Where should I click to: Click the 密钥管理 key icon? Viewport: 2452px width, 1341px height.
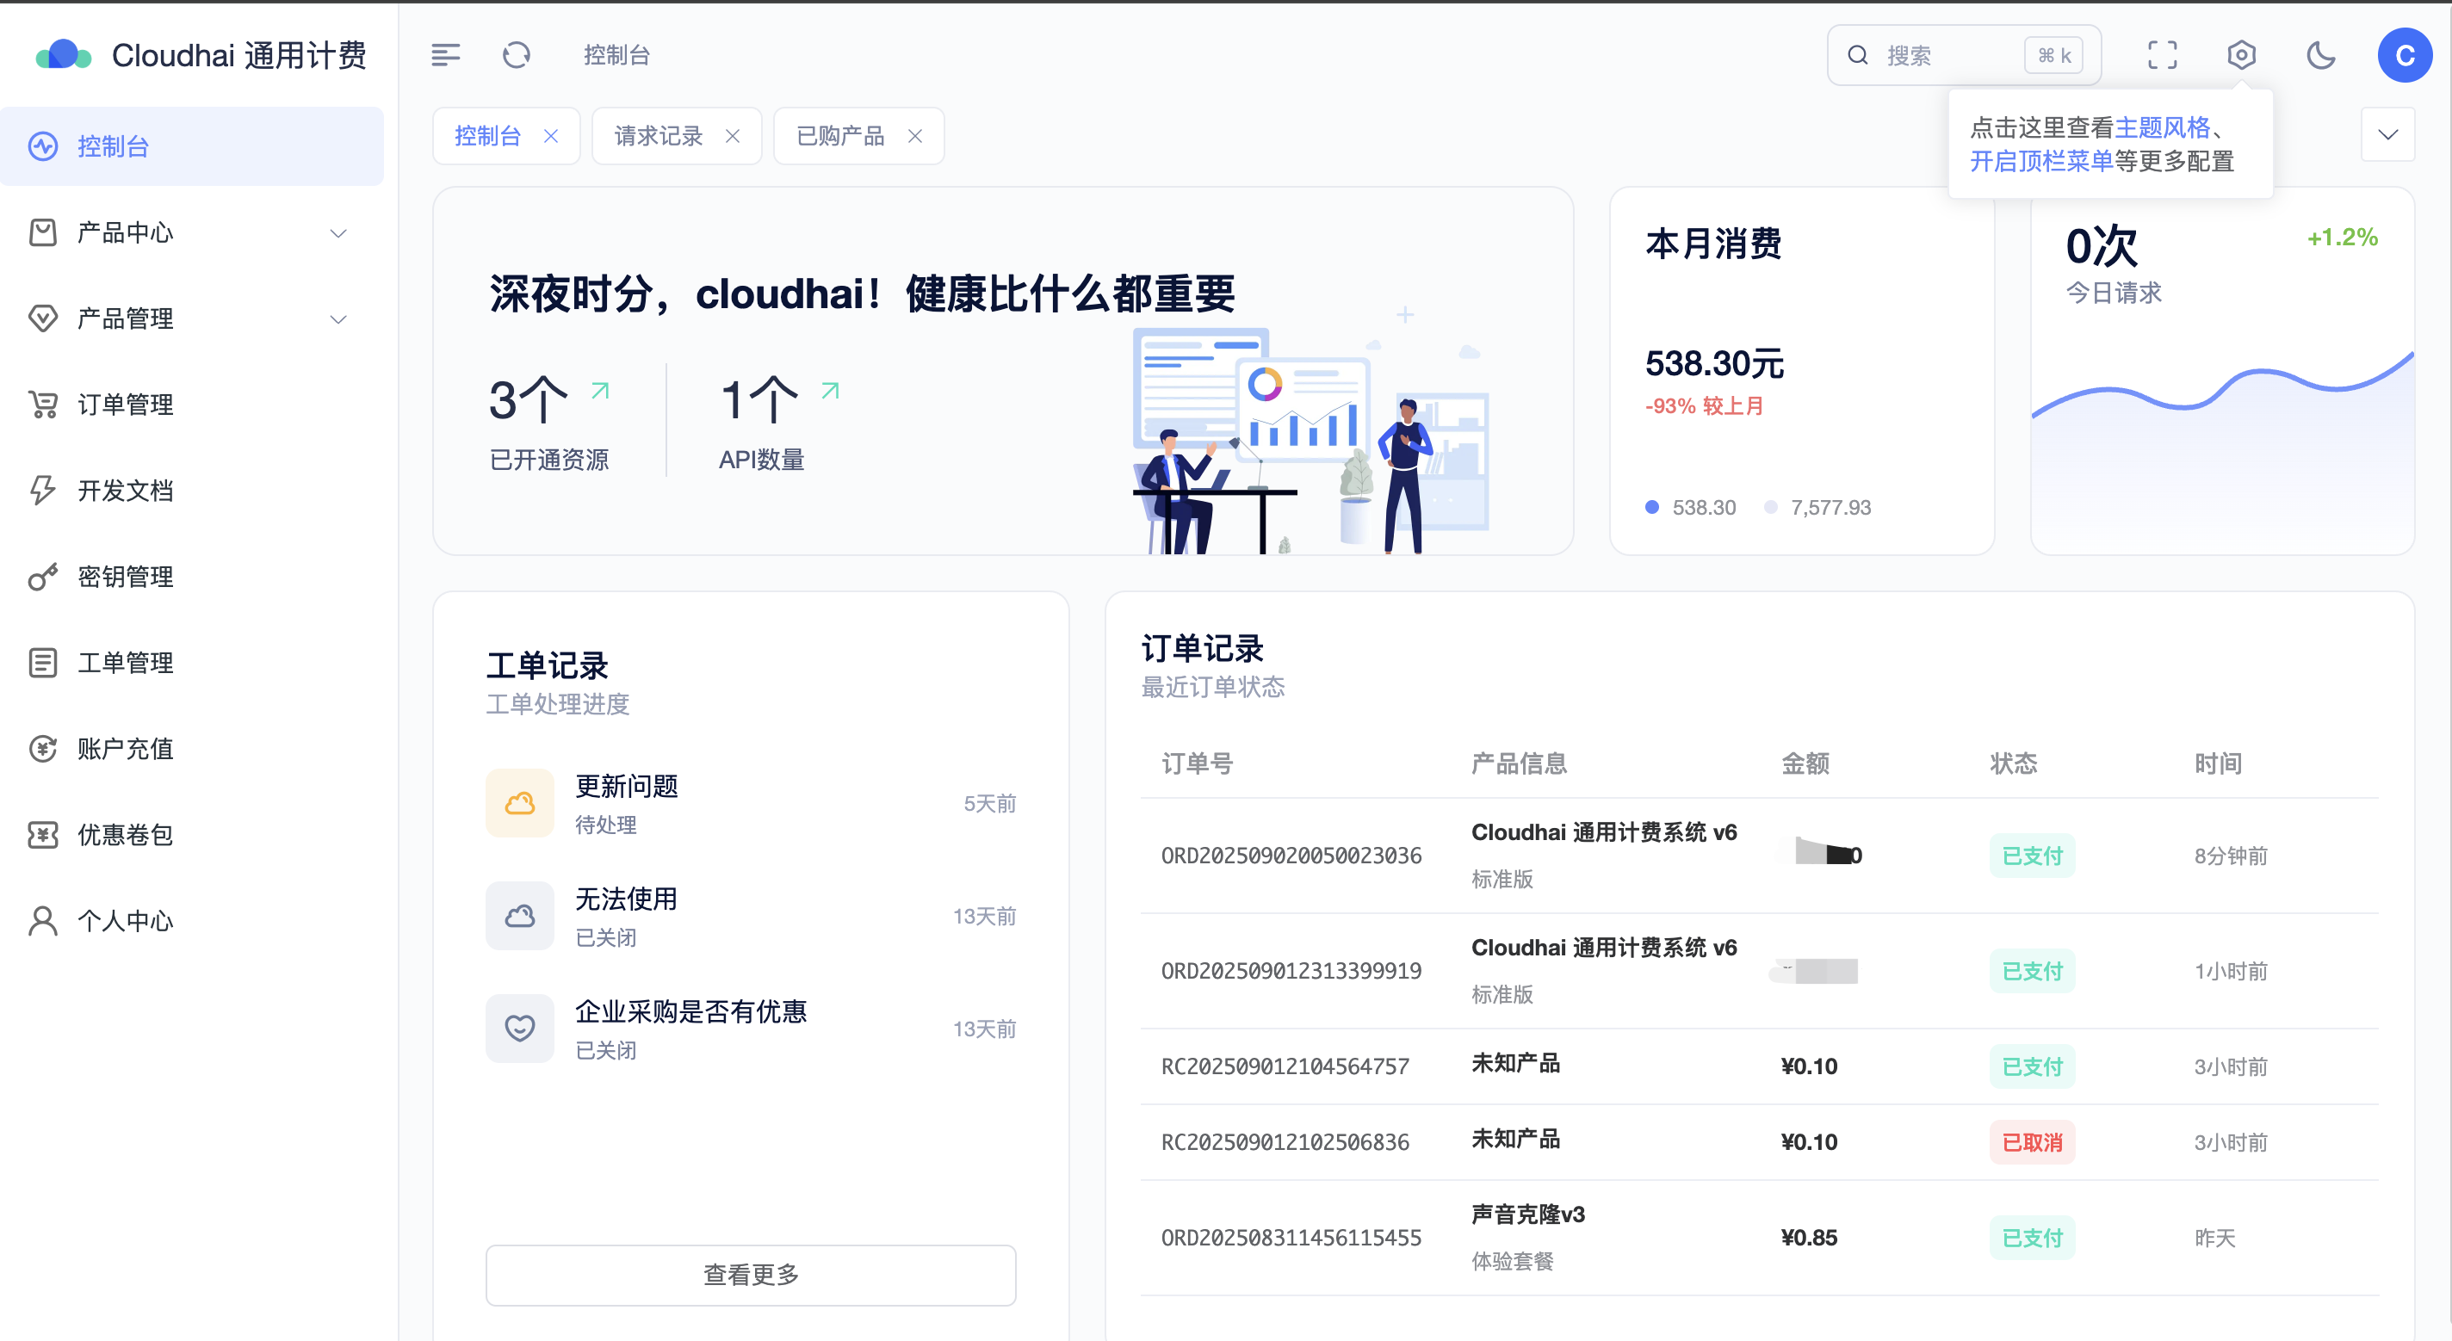43,577
